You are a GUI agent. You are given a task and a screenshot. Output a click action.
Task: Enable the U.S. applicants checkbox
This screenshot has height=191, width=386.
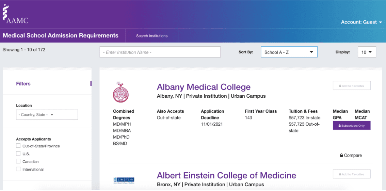pyautogui.click(x=18, y=154)
